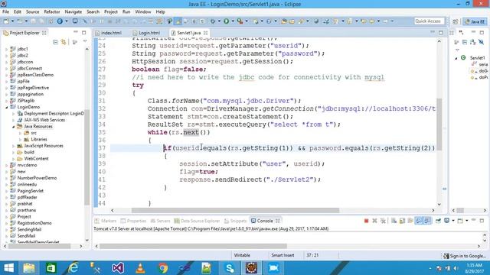The height and width of the screenshot is (275, 490).
Task: Switch to the Markers view tab
Action: 106,221
